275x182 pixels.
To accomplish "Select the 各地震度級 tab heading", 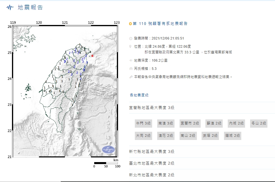I will 139,95.
